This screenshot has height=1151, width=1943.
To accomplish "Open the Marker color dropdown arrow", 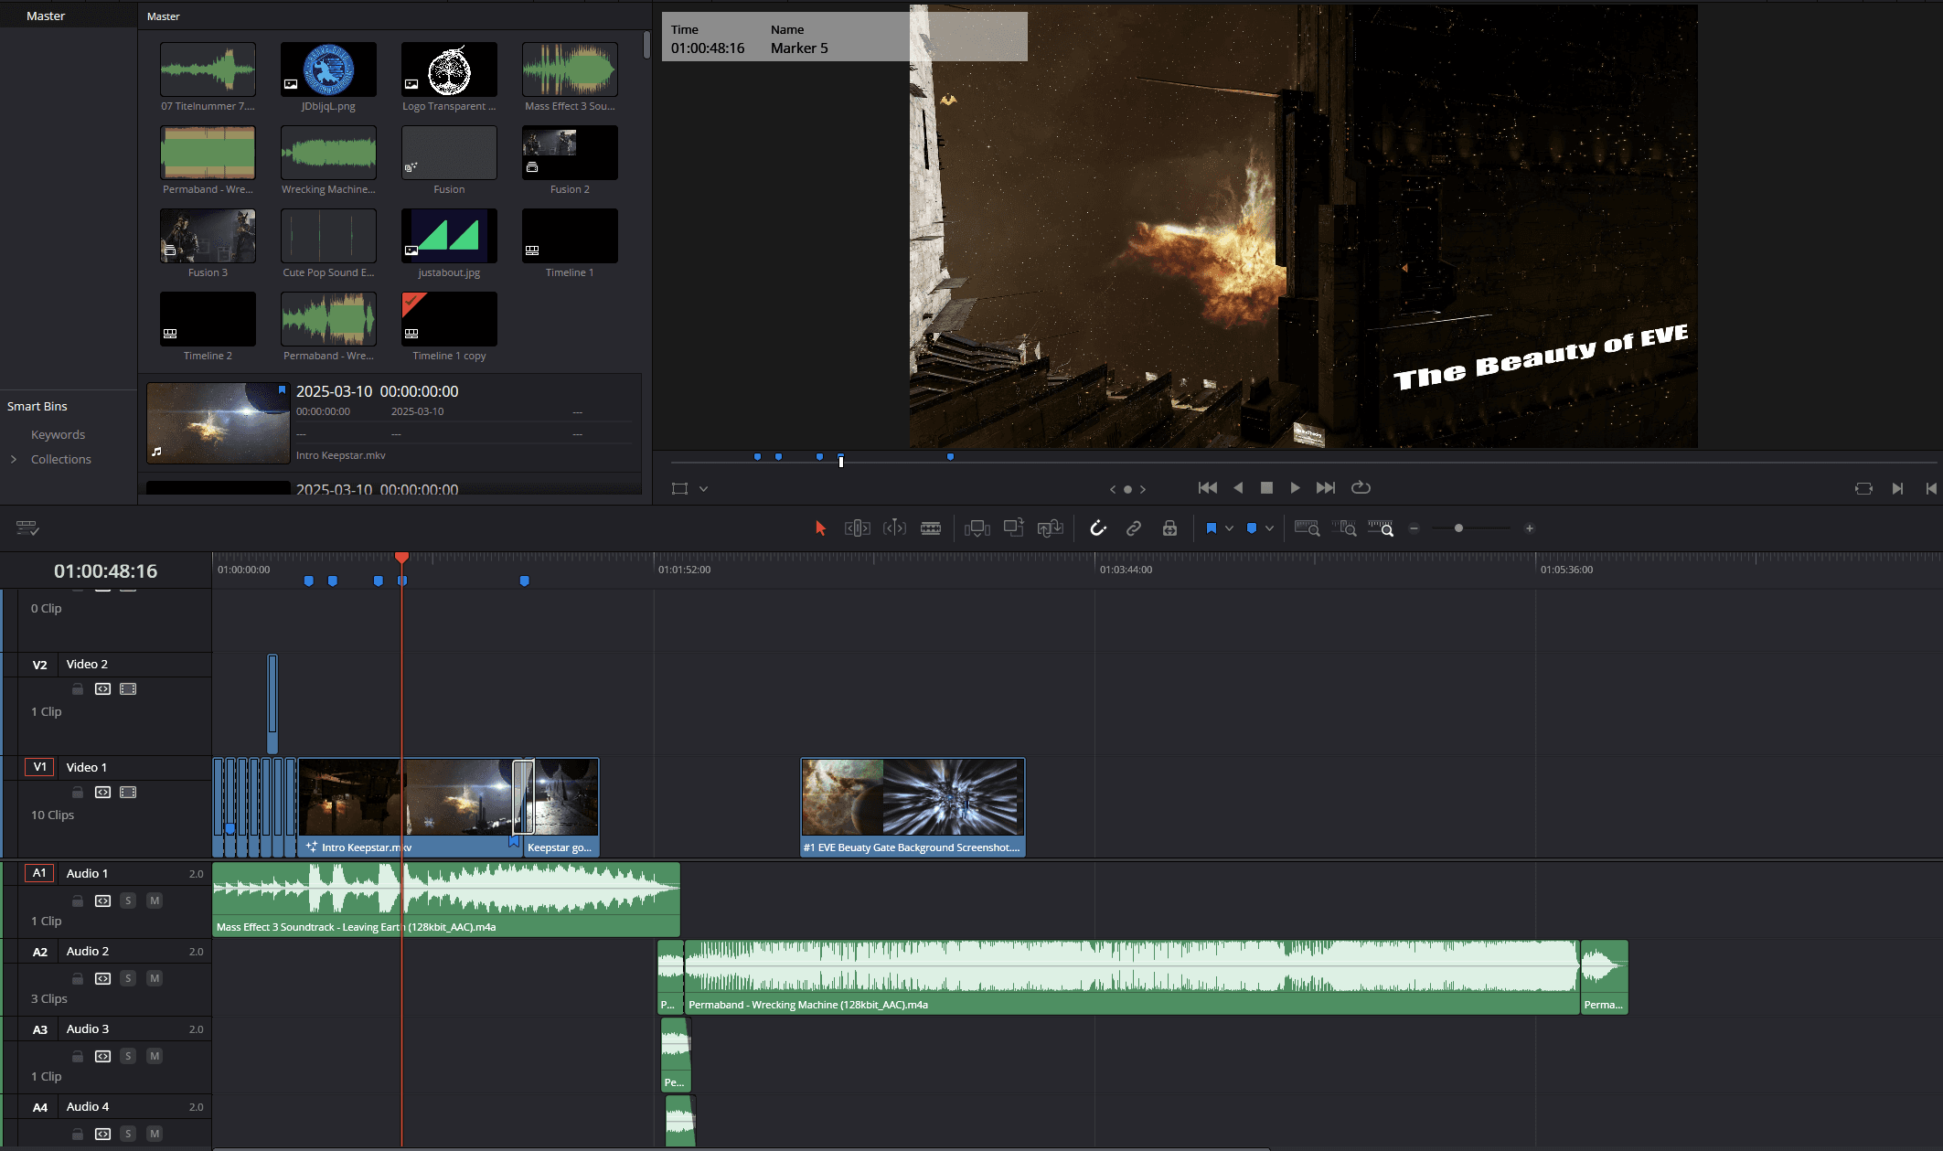I will click(1269, 528).
